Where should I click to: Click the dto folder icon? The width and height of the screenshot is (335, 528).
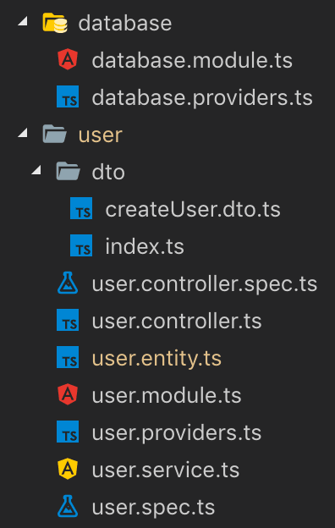tap(68, 171)
